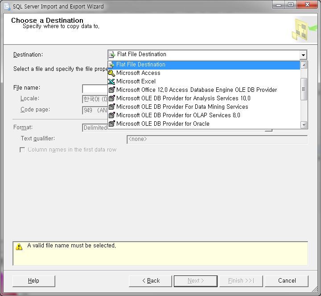
Task: Click the 'Locale:' label
Action: click(30, 99)
